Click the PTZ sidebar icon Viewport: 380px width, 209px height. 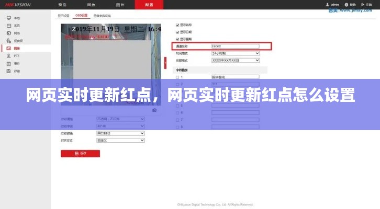(9, 55)
